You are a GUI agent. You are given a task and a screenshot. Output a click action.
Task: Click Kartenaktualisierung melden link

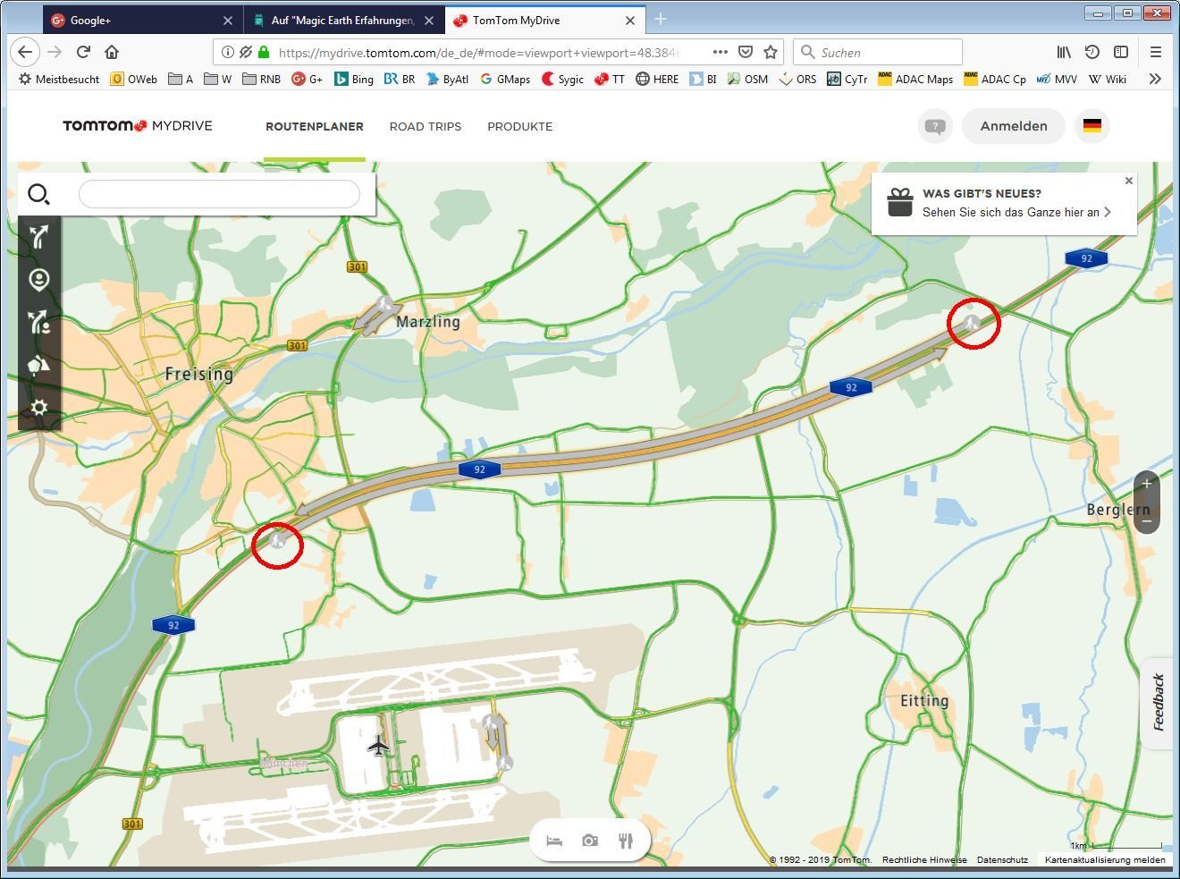pos(1105,860)
